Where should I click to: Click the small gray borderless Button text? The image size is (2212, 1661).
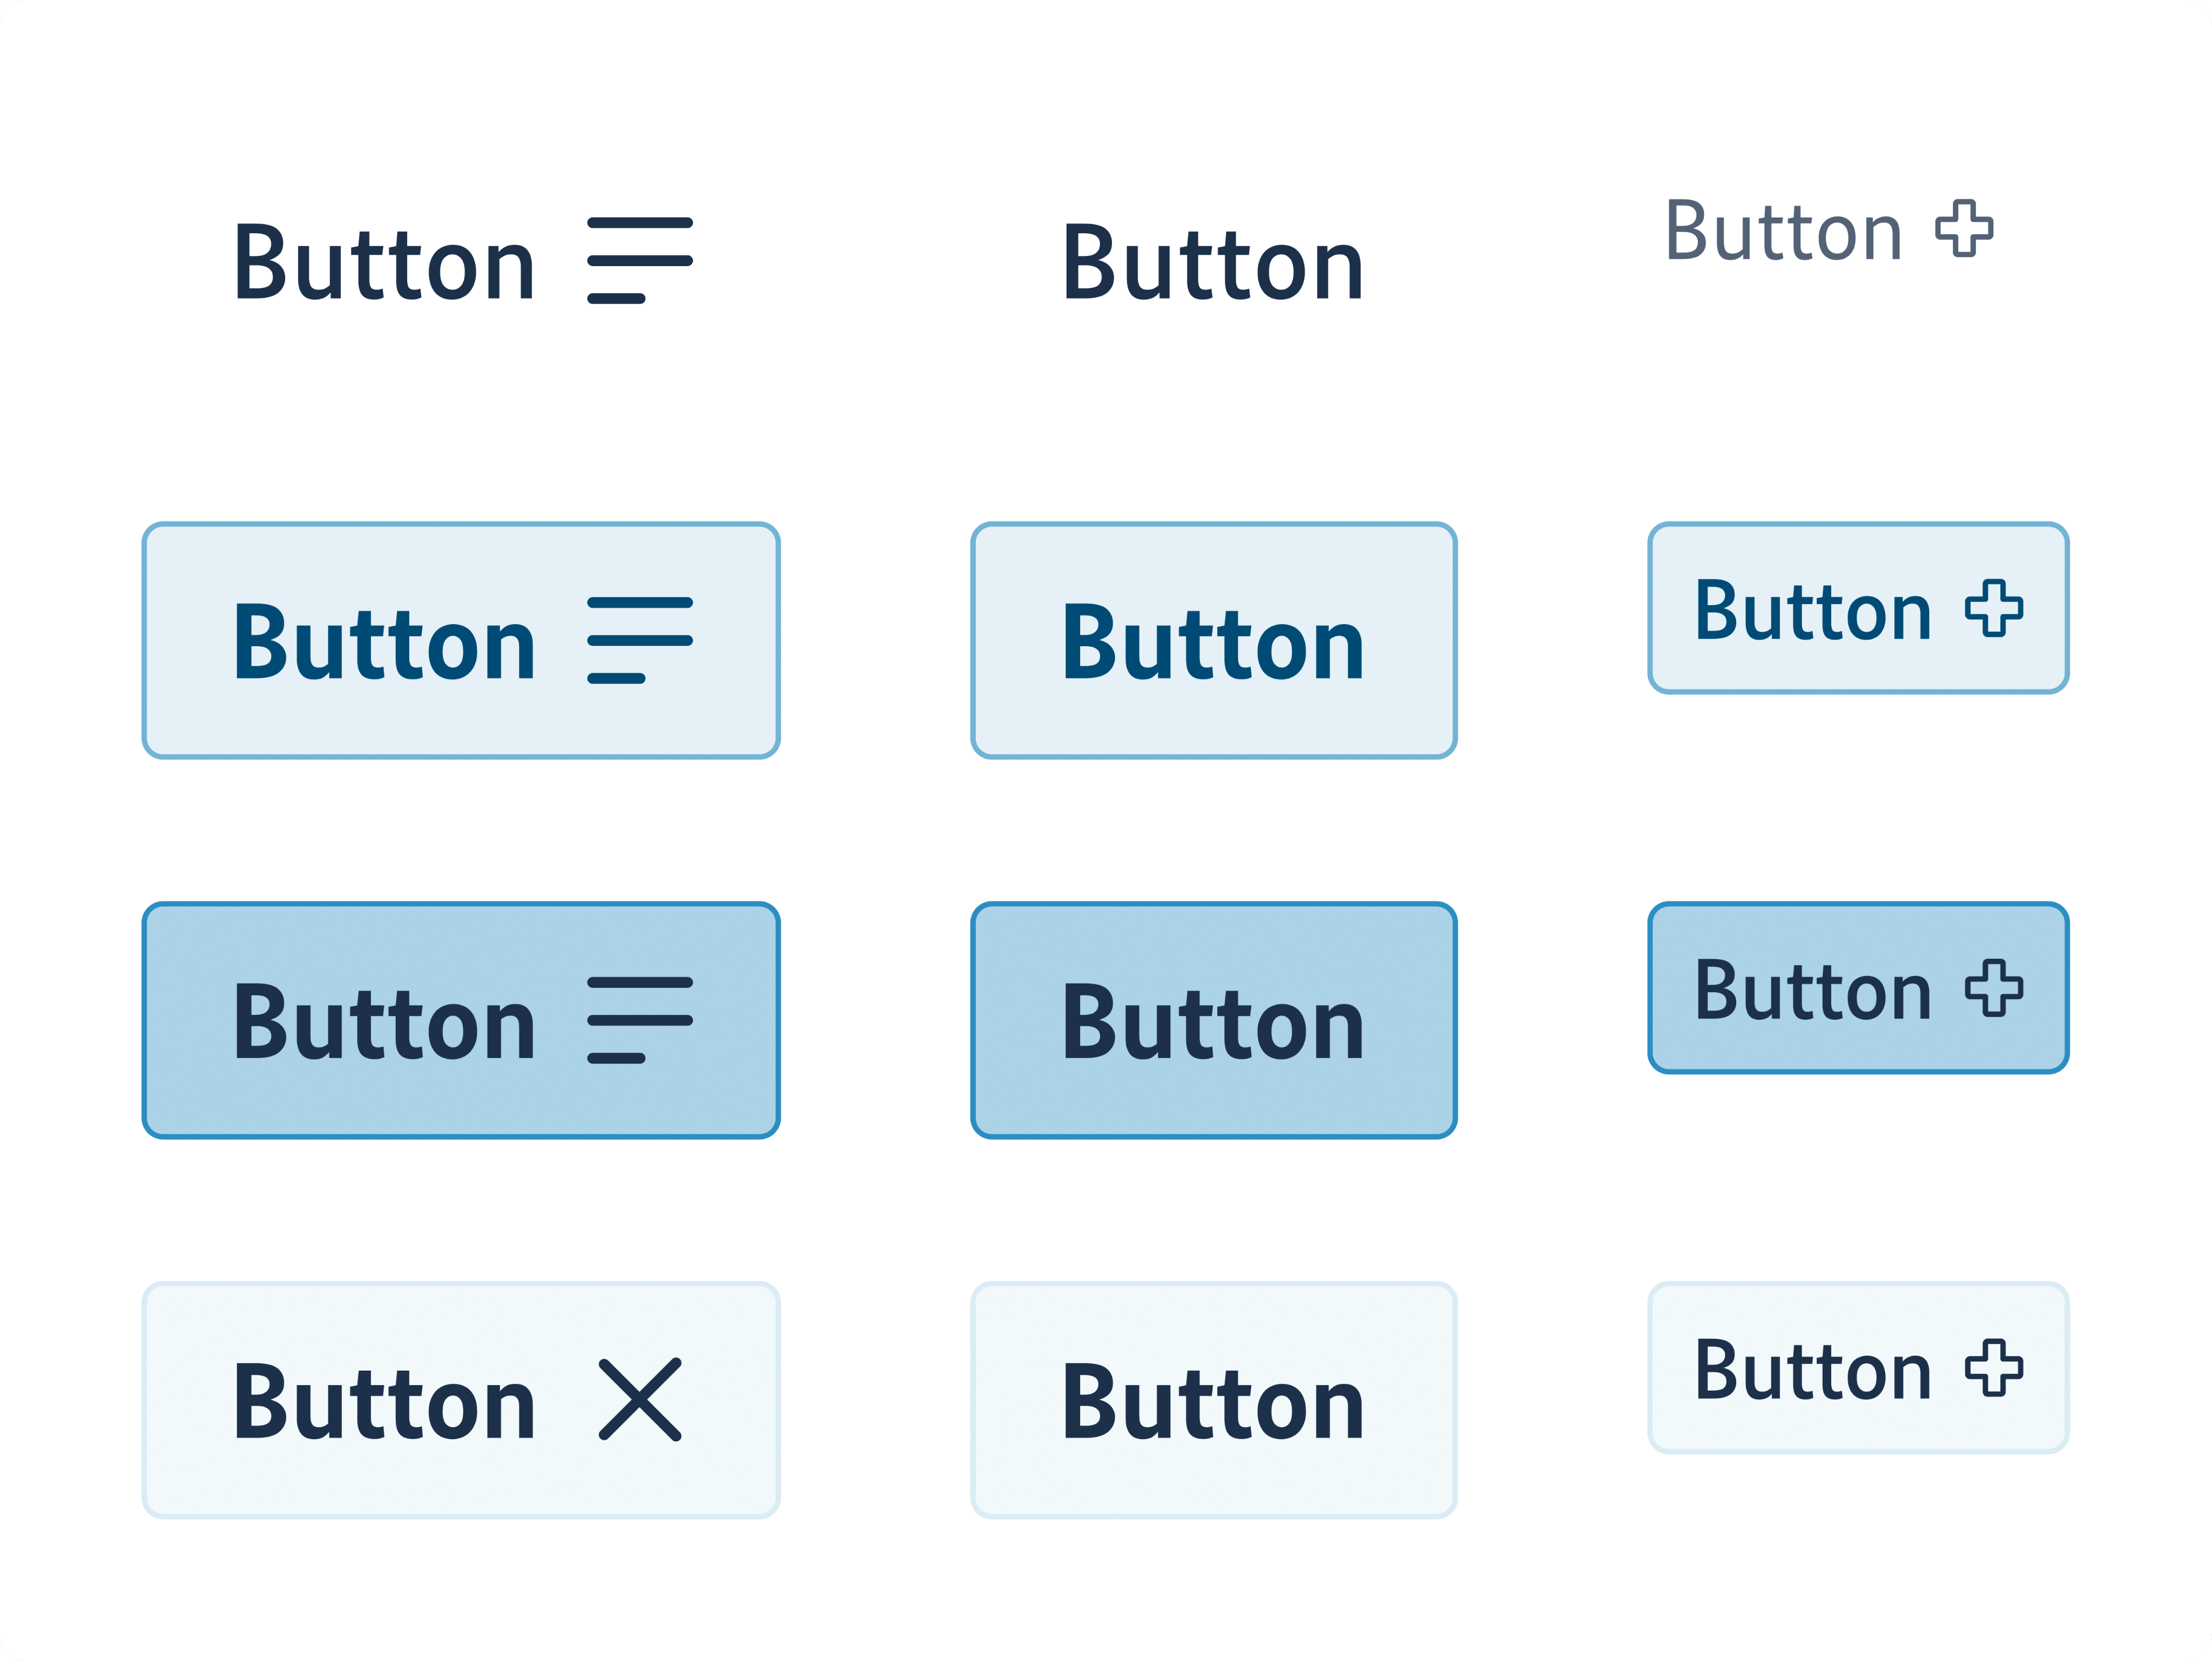1783,232
